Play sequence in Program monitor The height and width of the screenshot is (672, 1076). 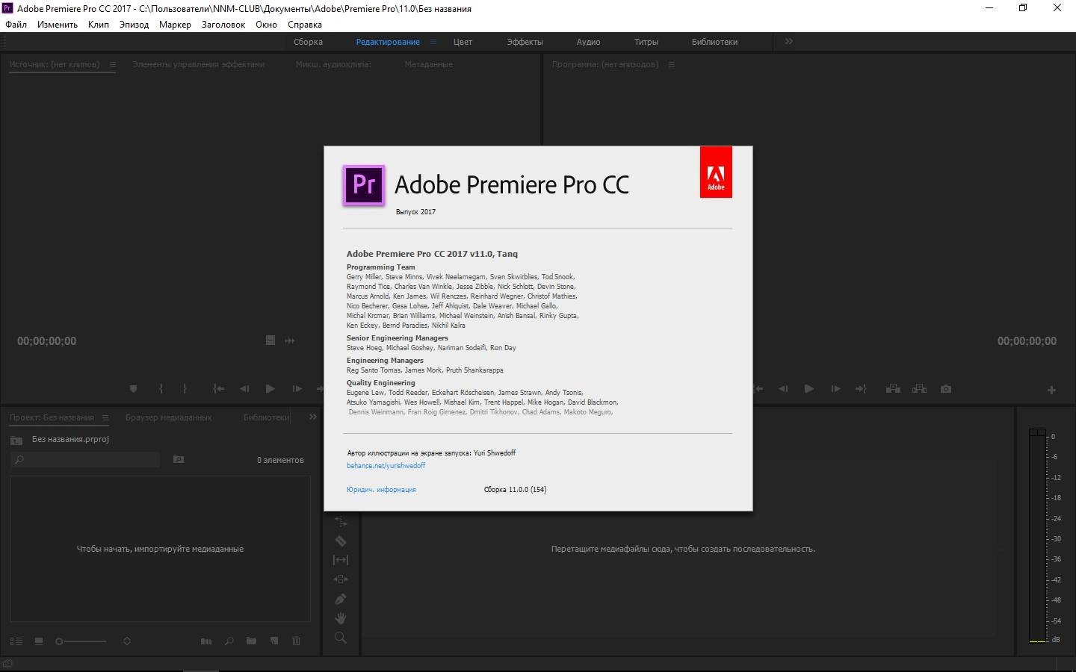[x=808, y=389]
